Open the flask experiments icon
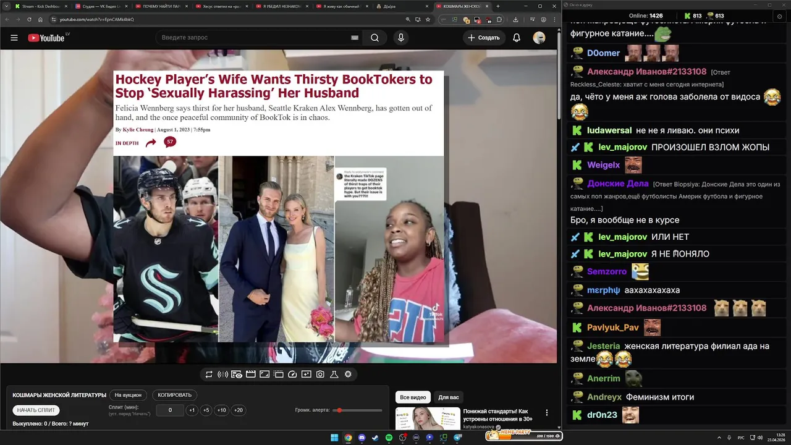This screenshot has height=445, width=791. click(x=334, y=375)
